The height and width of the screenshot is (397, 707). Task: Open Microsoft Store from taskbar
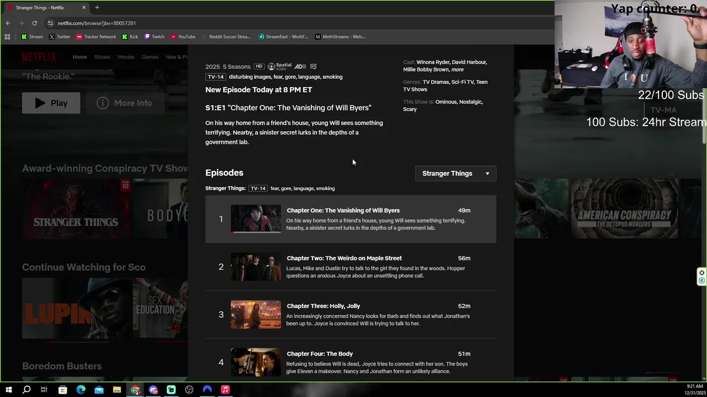click(x=63, y=390)
